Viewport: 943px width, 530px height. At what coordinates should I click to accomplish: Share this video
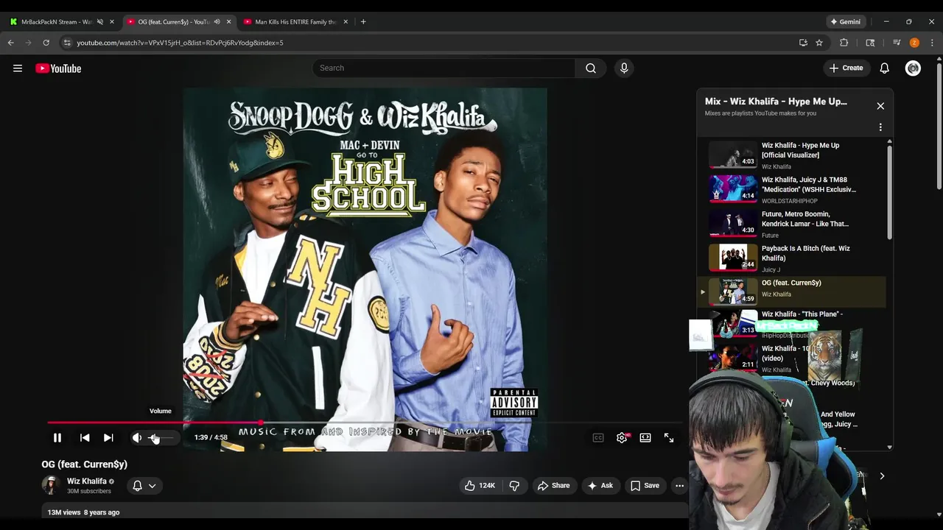coord(554,485)
